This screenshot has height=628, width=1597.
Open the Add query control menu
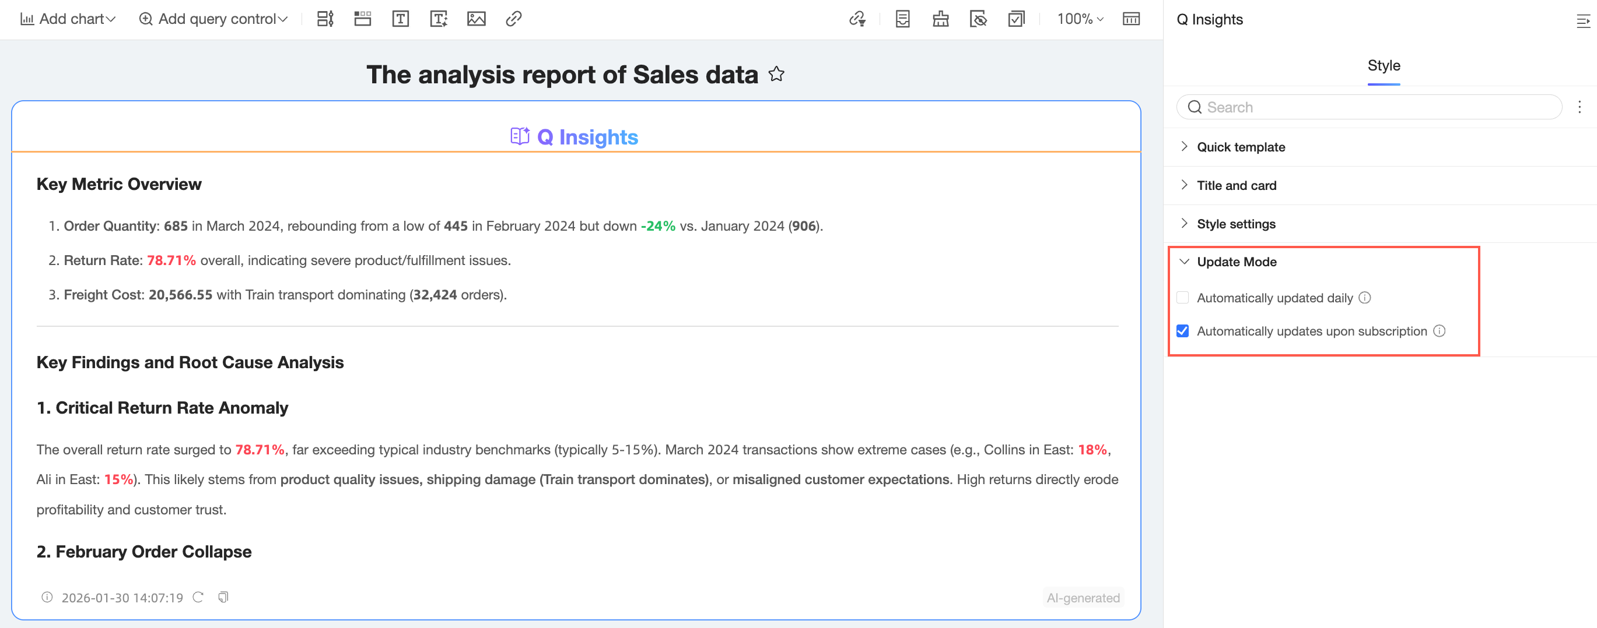[213, 19]
